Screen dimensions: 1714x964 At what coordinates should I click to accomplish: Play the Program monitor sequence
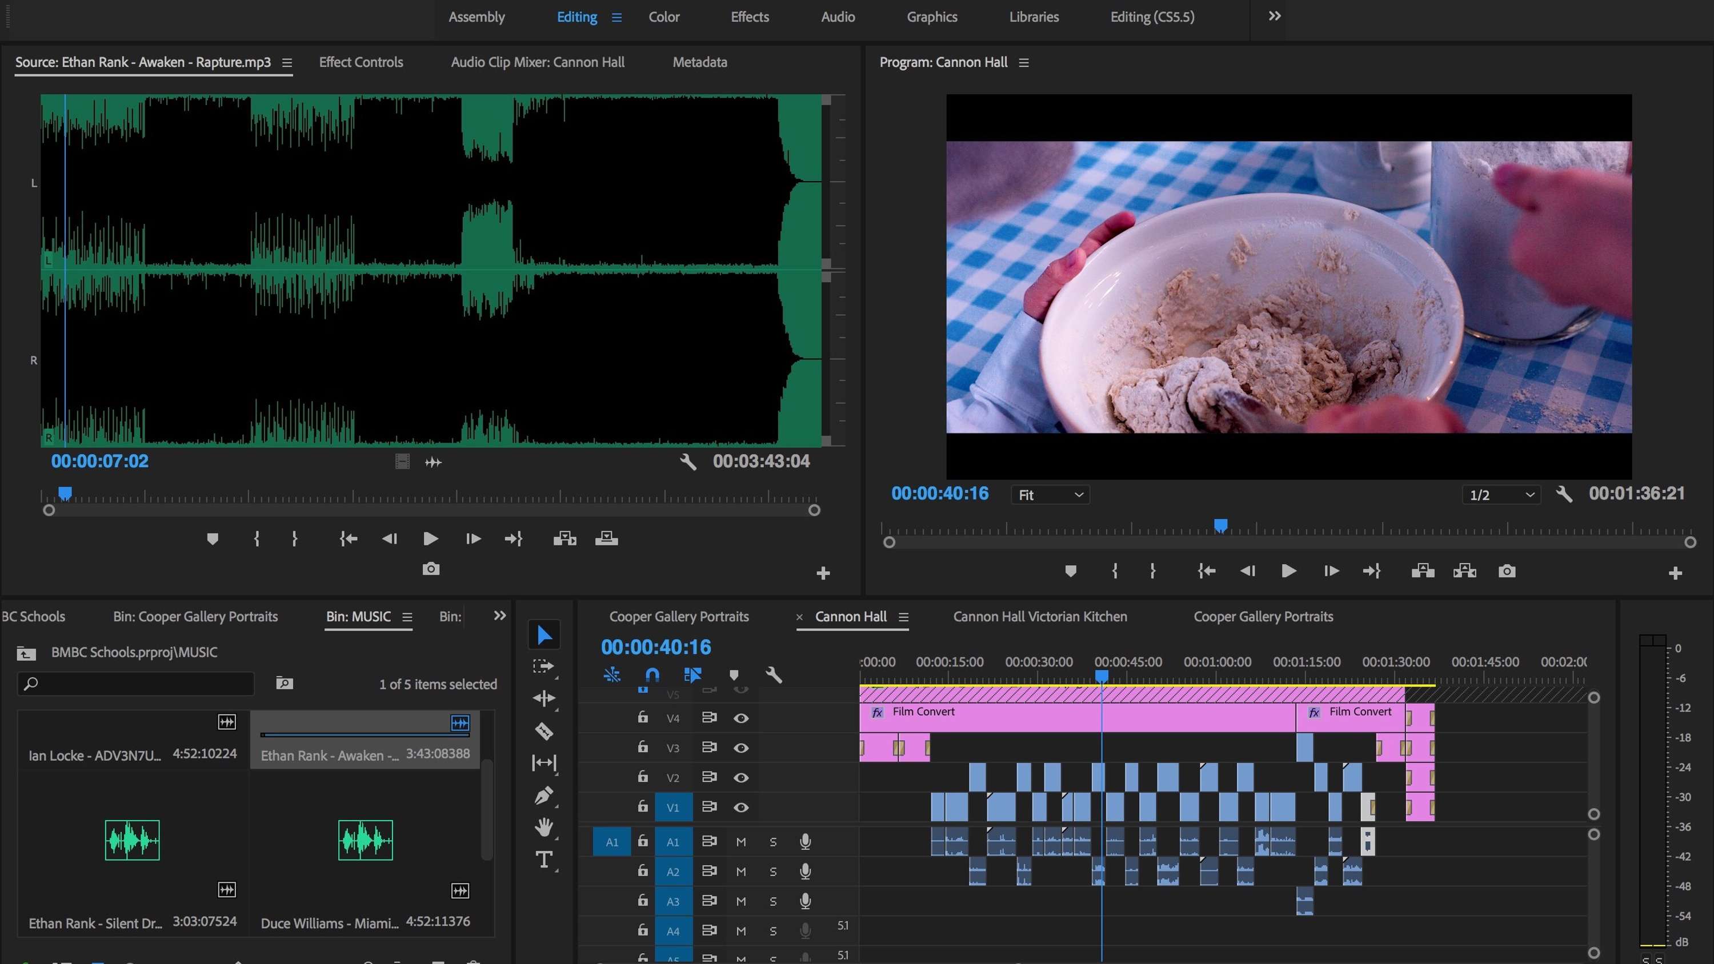1288,571
